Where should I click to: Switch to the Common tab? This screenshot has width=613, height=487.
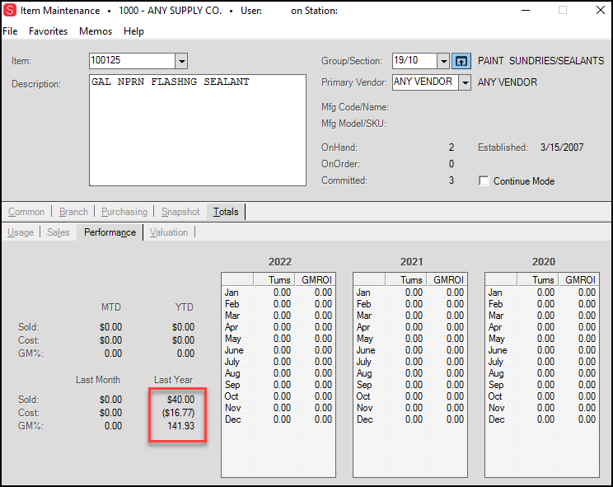click(x=26, y=212)
